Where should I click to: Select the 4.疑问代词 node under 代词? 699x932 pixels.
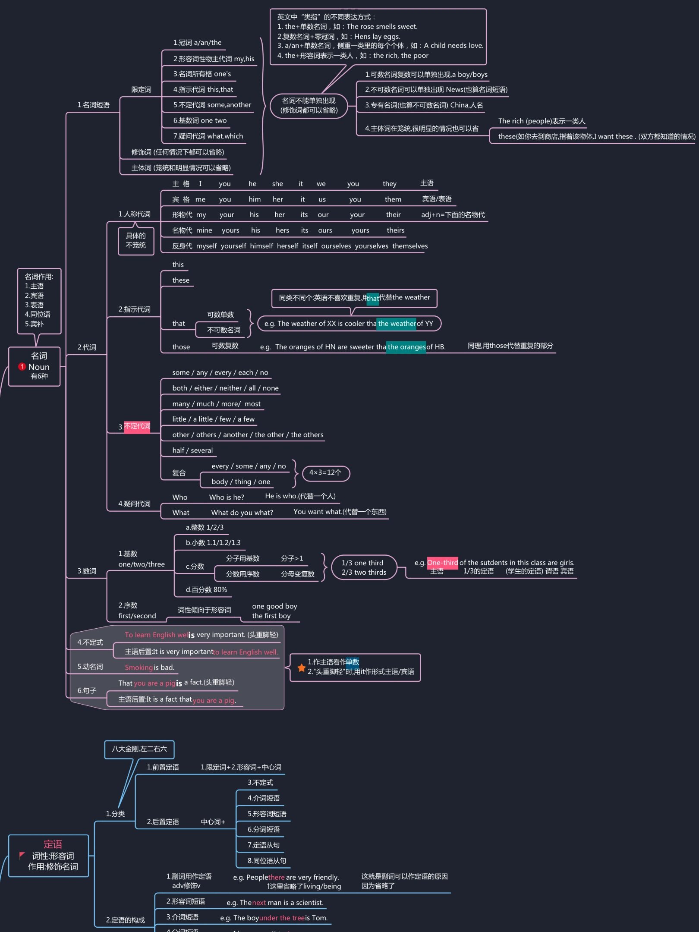(134, 504)
